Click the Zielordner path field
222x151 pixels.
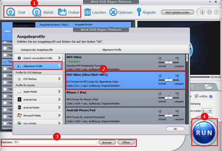click(56, 142)
